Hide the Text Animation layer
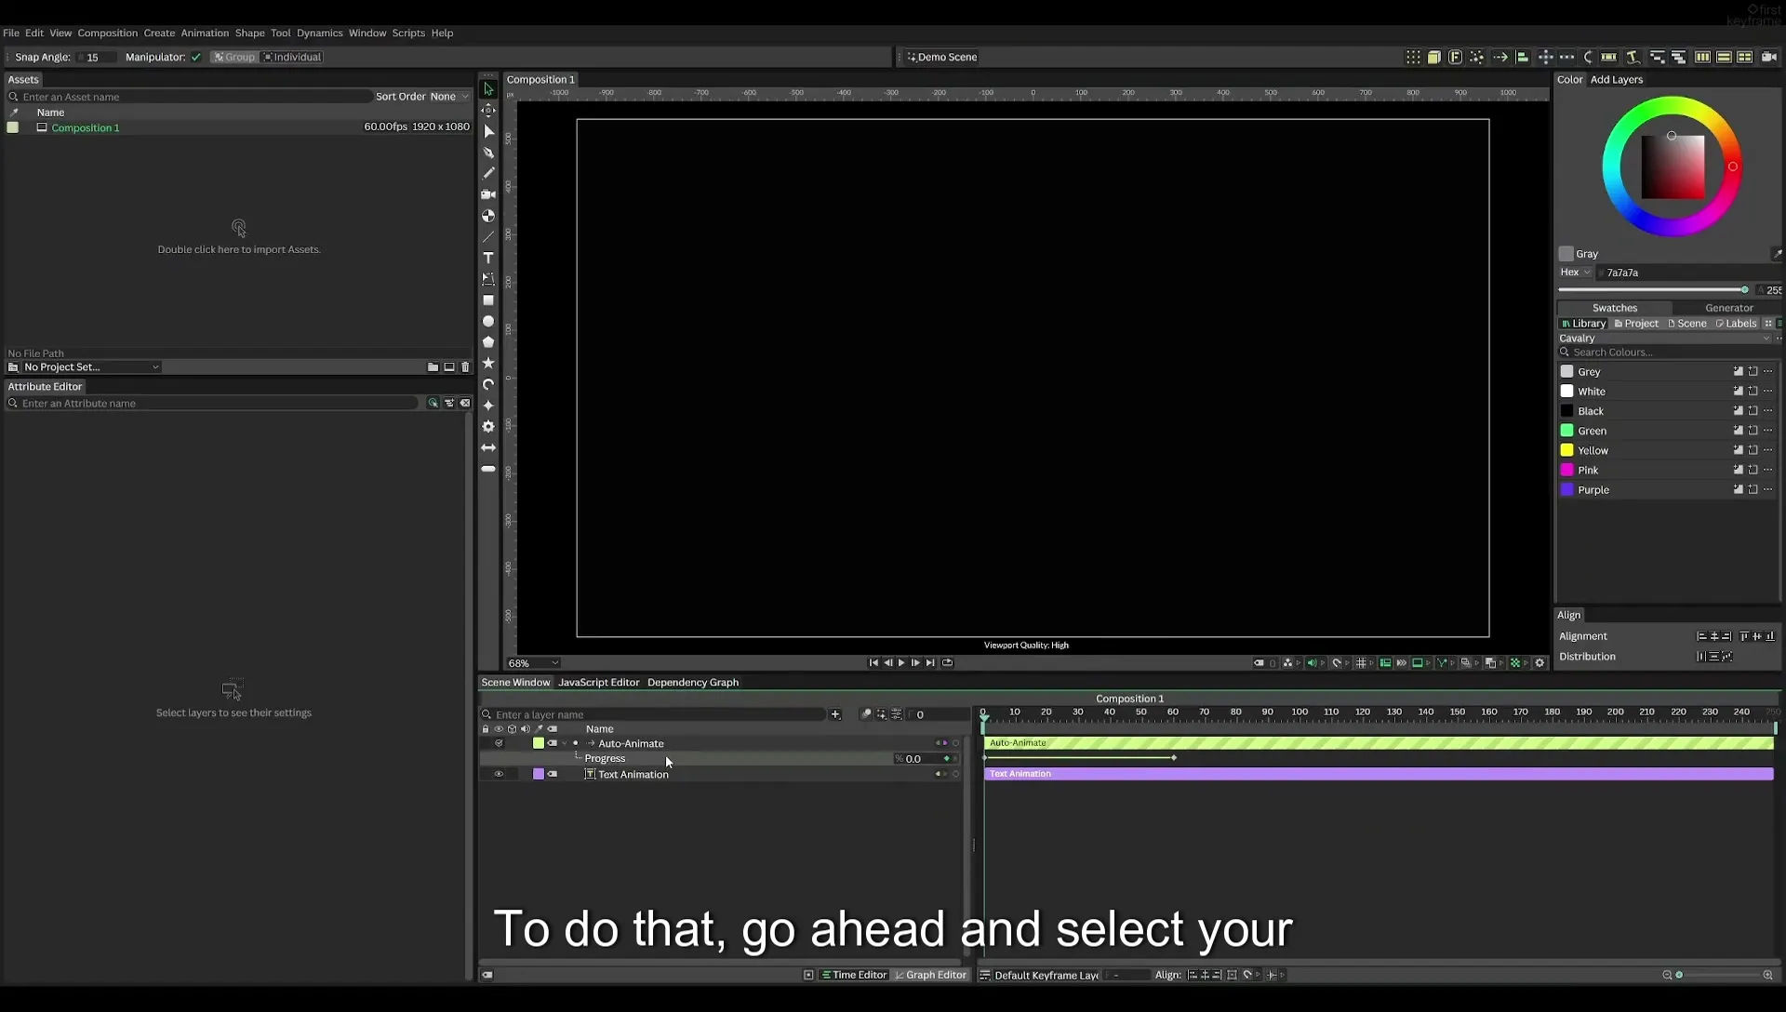Screen dimensions: 1786x1012 499,774
